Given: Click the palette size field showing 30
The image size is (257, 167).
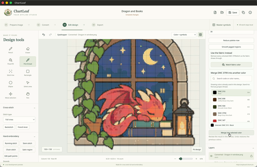Looking at the screenshot, I should [x=231, y=32].
